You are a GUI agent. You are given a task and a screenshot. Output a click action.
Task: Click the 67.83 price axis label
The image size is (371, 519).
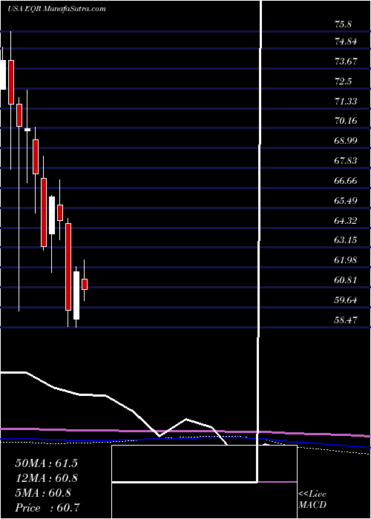[x=346, y=161]
